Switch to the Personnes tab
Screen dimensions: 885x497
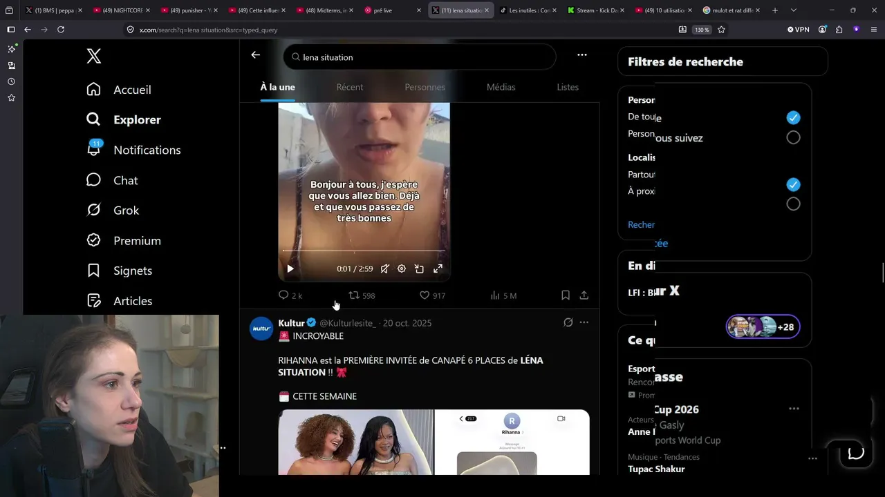point(425,87)
